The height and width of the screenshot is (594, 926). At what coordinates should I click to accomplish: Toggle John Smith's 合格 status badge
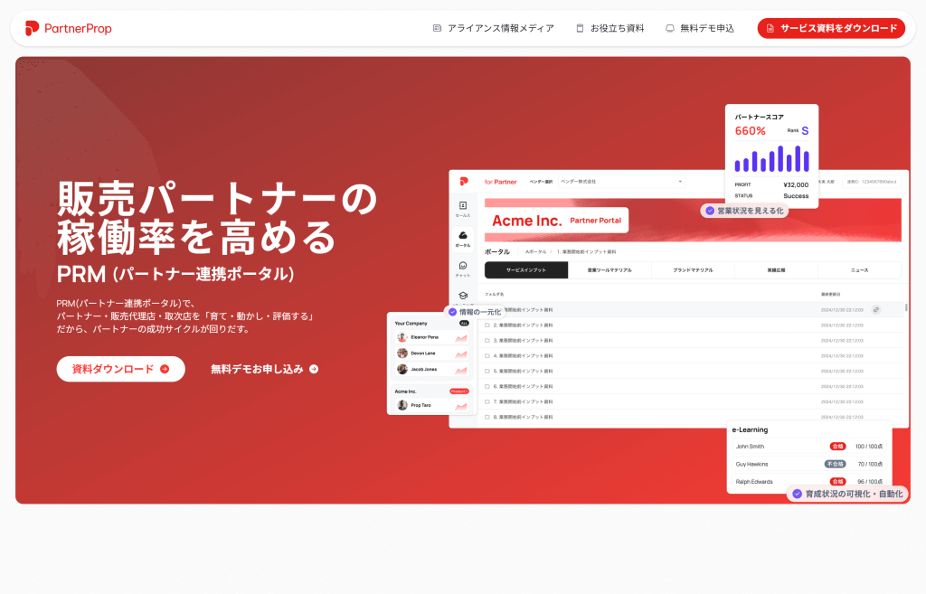pos(837,446)
